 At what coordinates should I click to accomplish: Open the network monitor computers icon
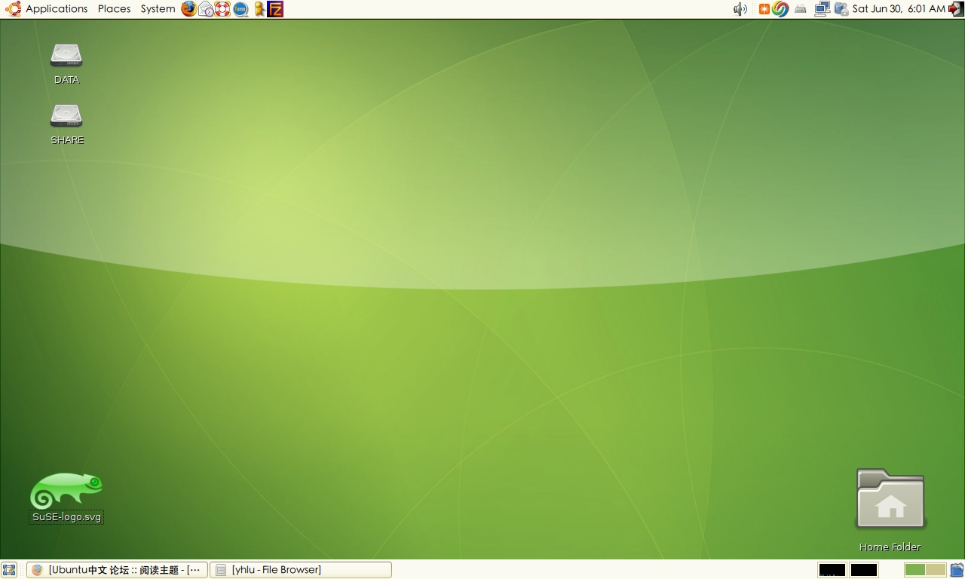click(822, 9)
